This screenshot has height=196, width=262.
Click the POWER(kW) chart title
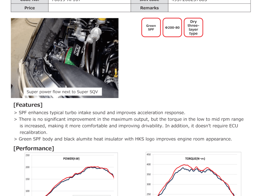tap(71, 159)
